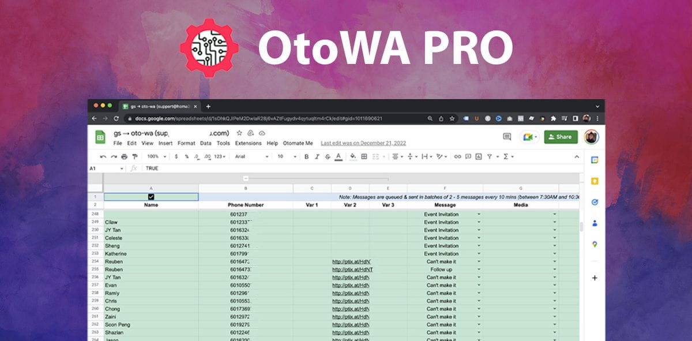Open the File menu
Viewport: 692px width, 341px height.
(118, 143)
